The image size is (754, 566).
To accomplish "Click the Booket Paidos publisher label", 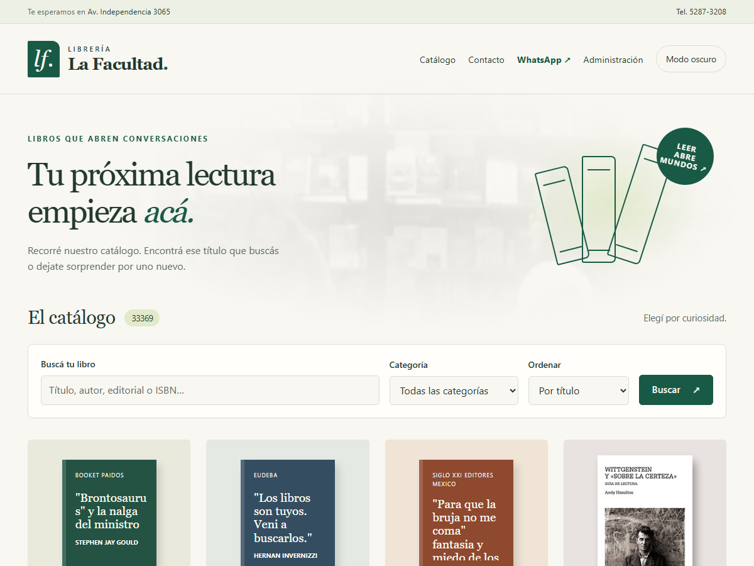I will click(100, 475).
